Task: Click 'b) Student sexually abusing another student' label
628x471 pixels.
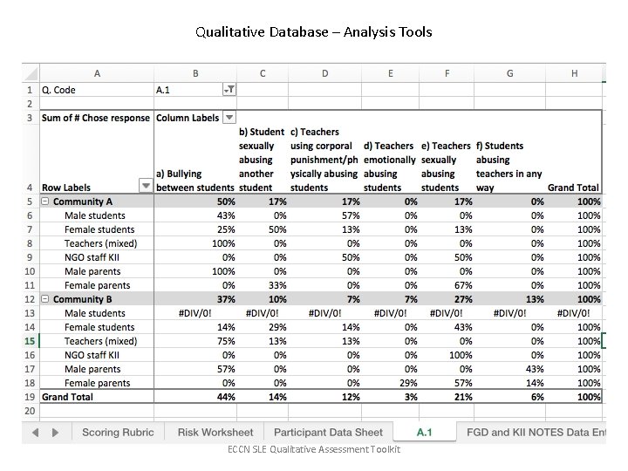Action: 262,160
